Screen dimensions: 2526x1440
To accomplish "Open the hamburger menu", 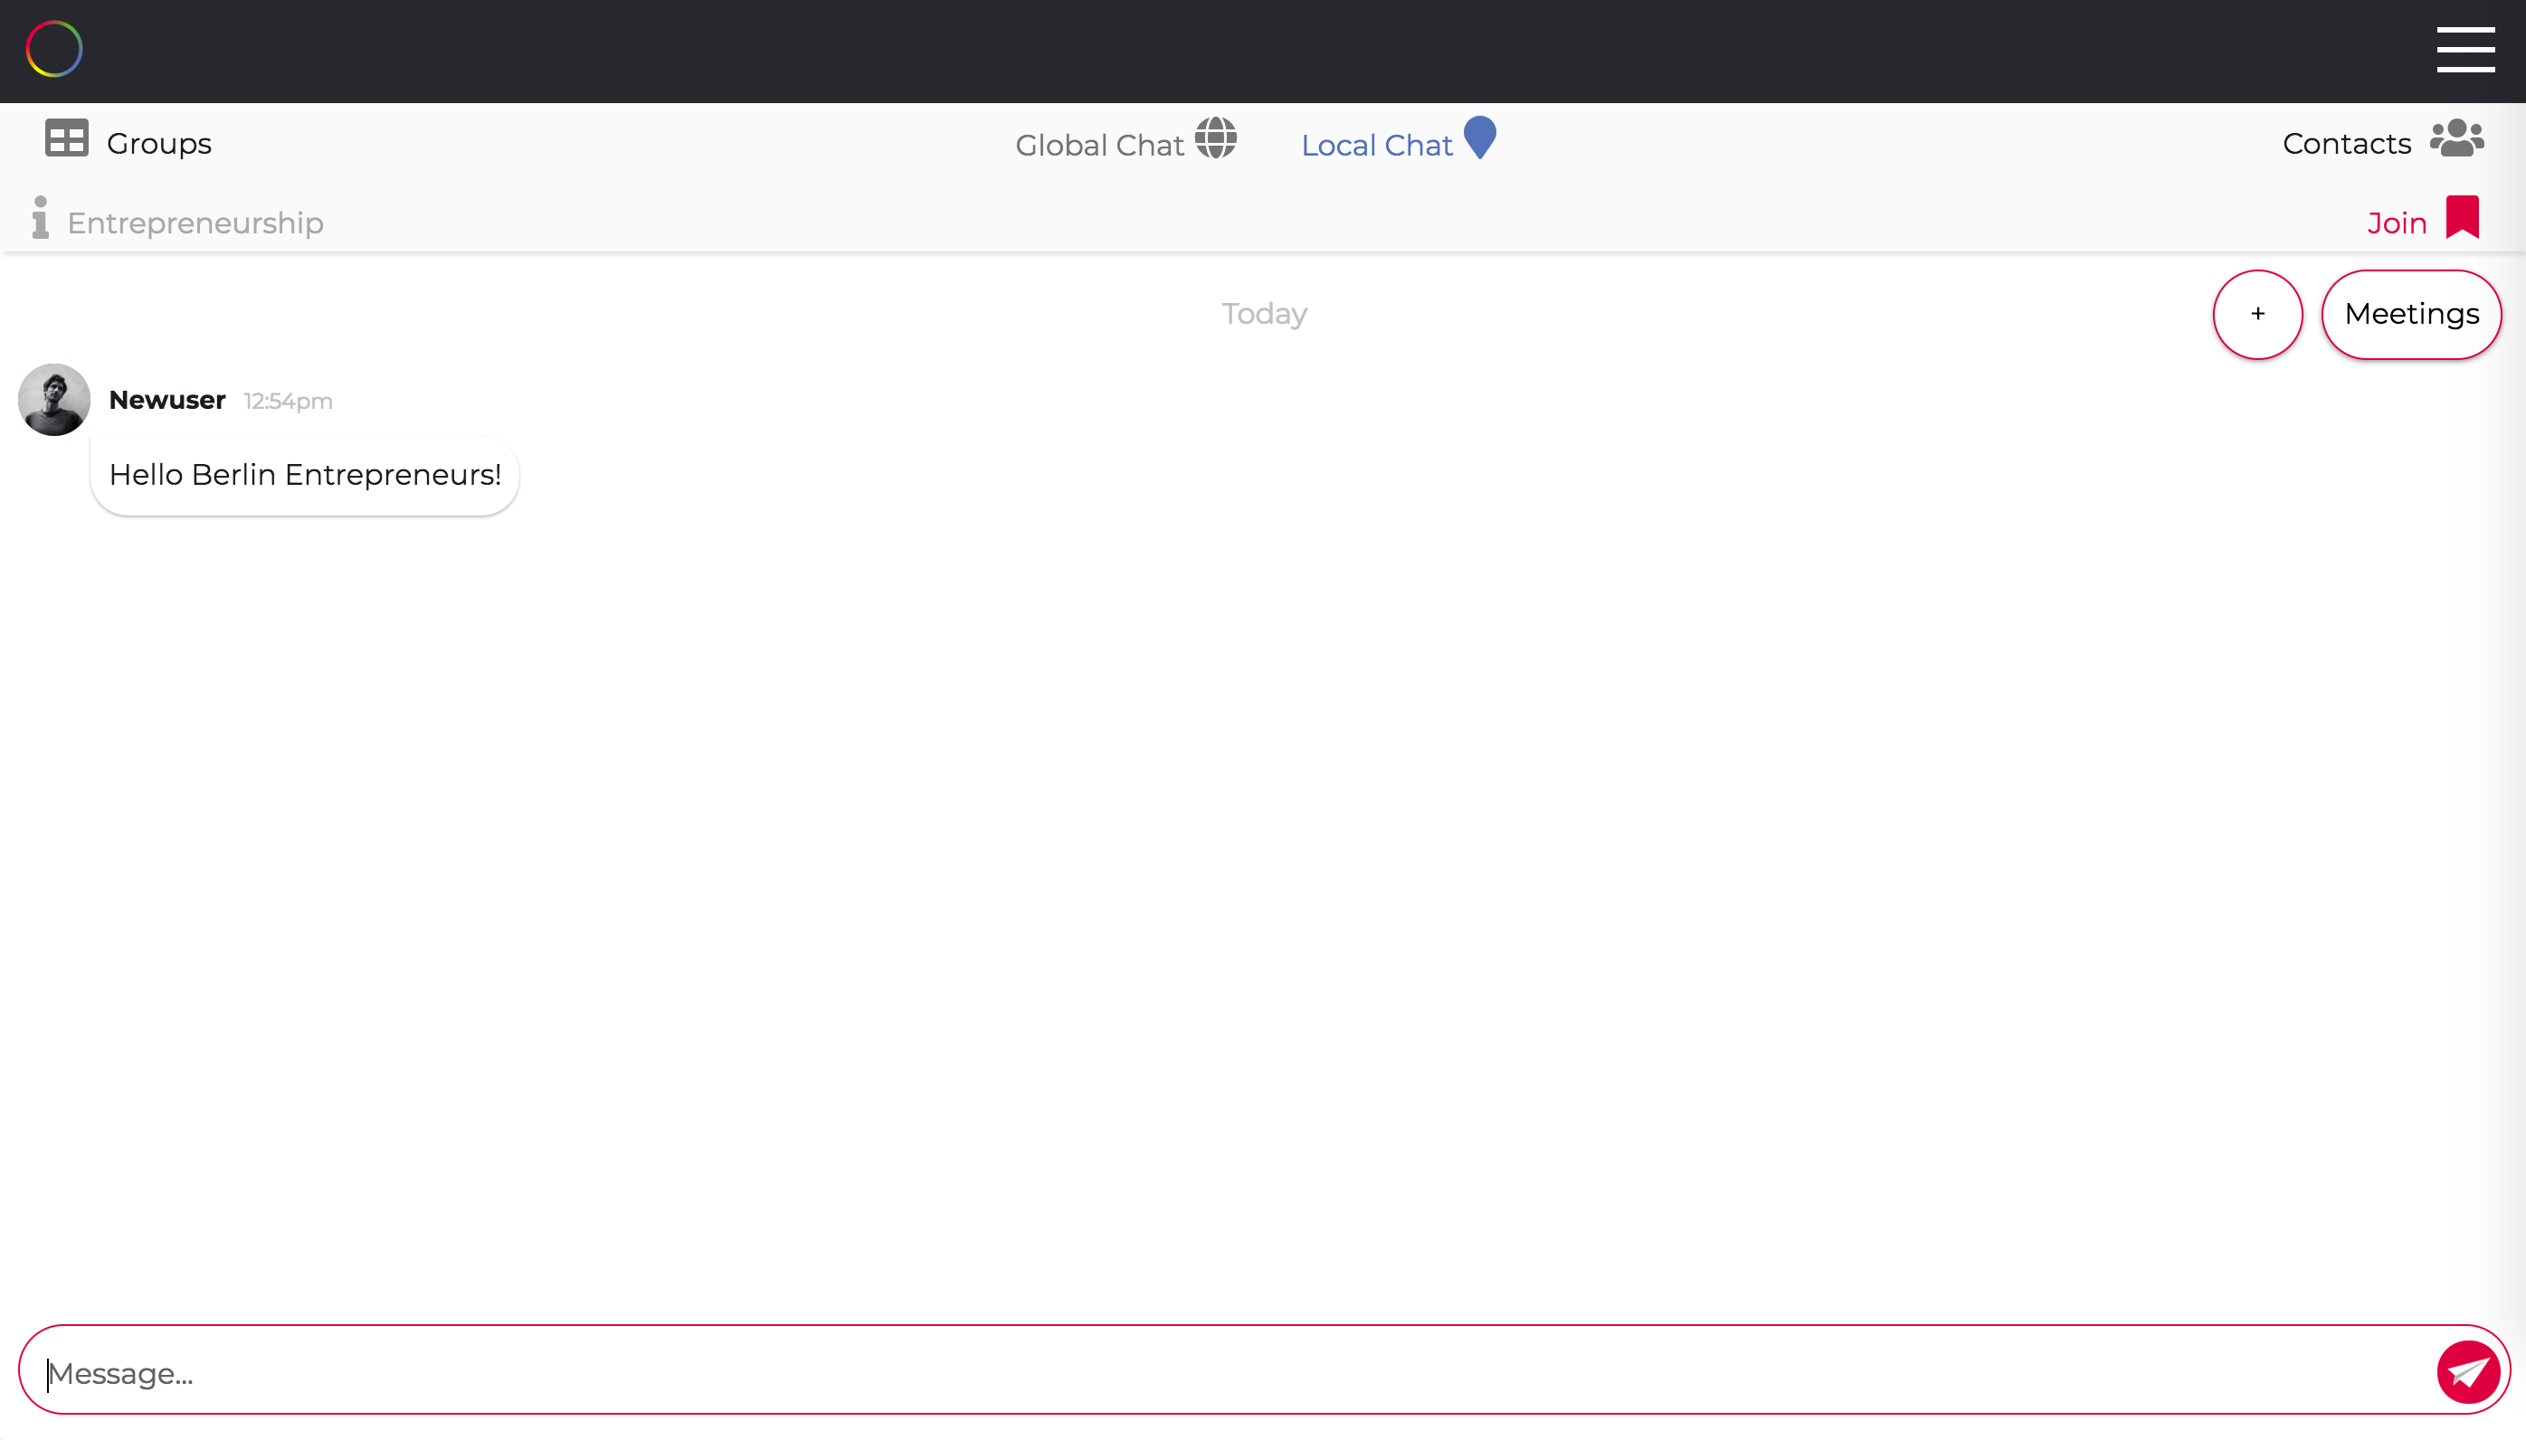I will (2464, 49).
